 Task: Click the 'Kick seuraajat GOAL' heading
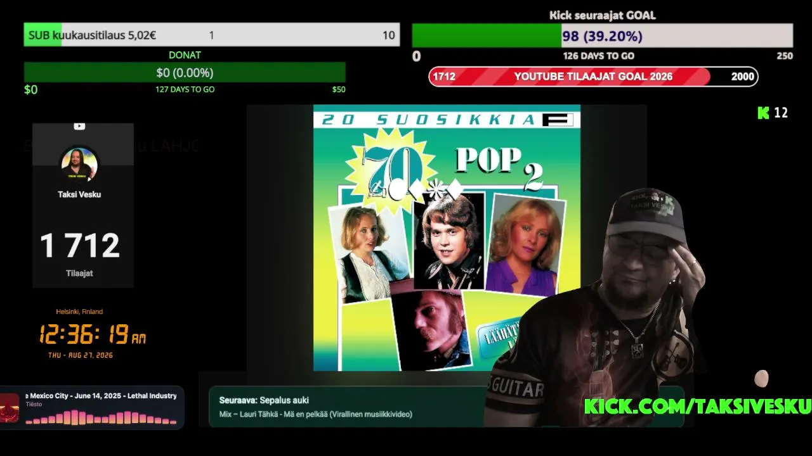pos(602,15)
